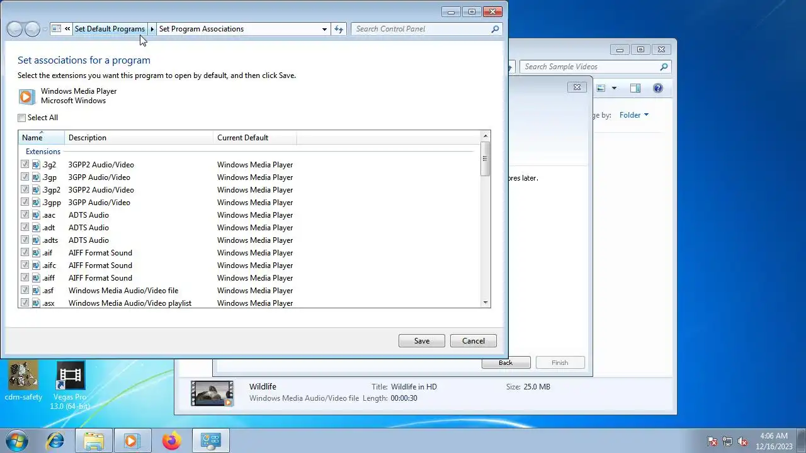Click the file icon for .3g2

pos(37,164)
